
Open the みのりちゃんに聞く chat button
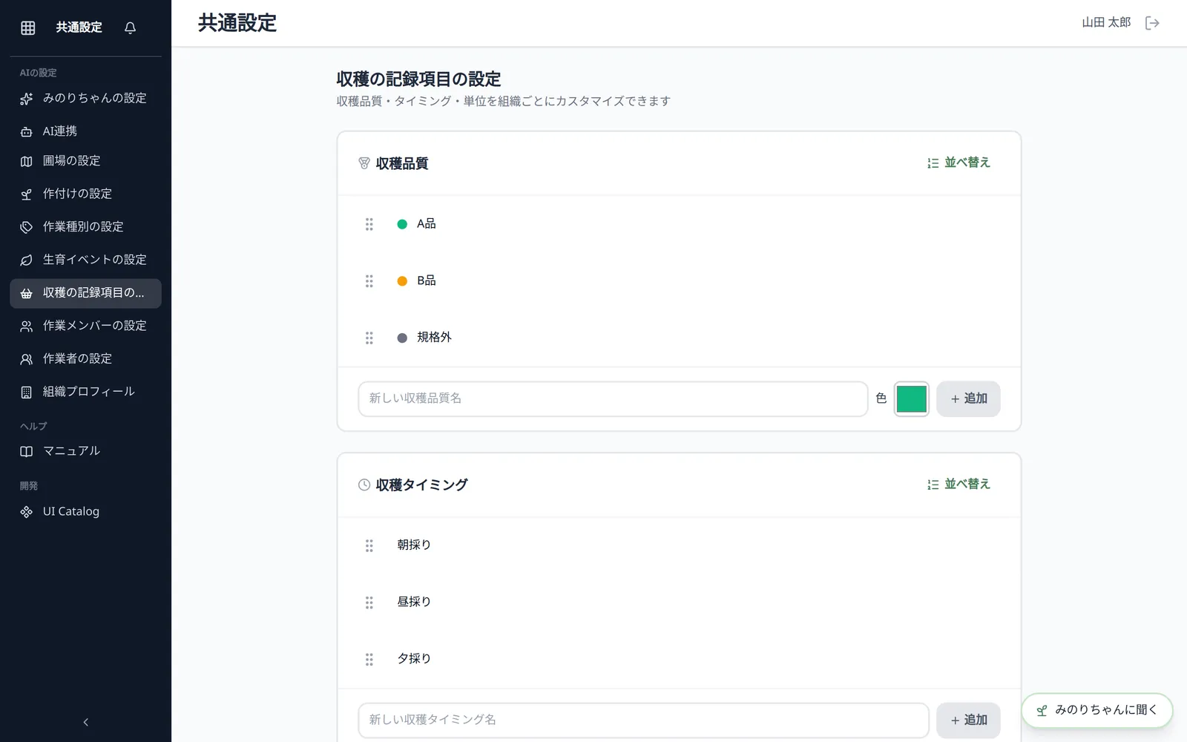tap(1097, 710)
